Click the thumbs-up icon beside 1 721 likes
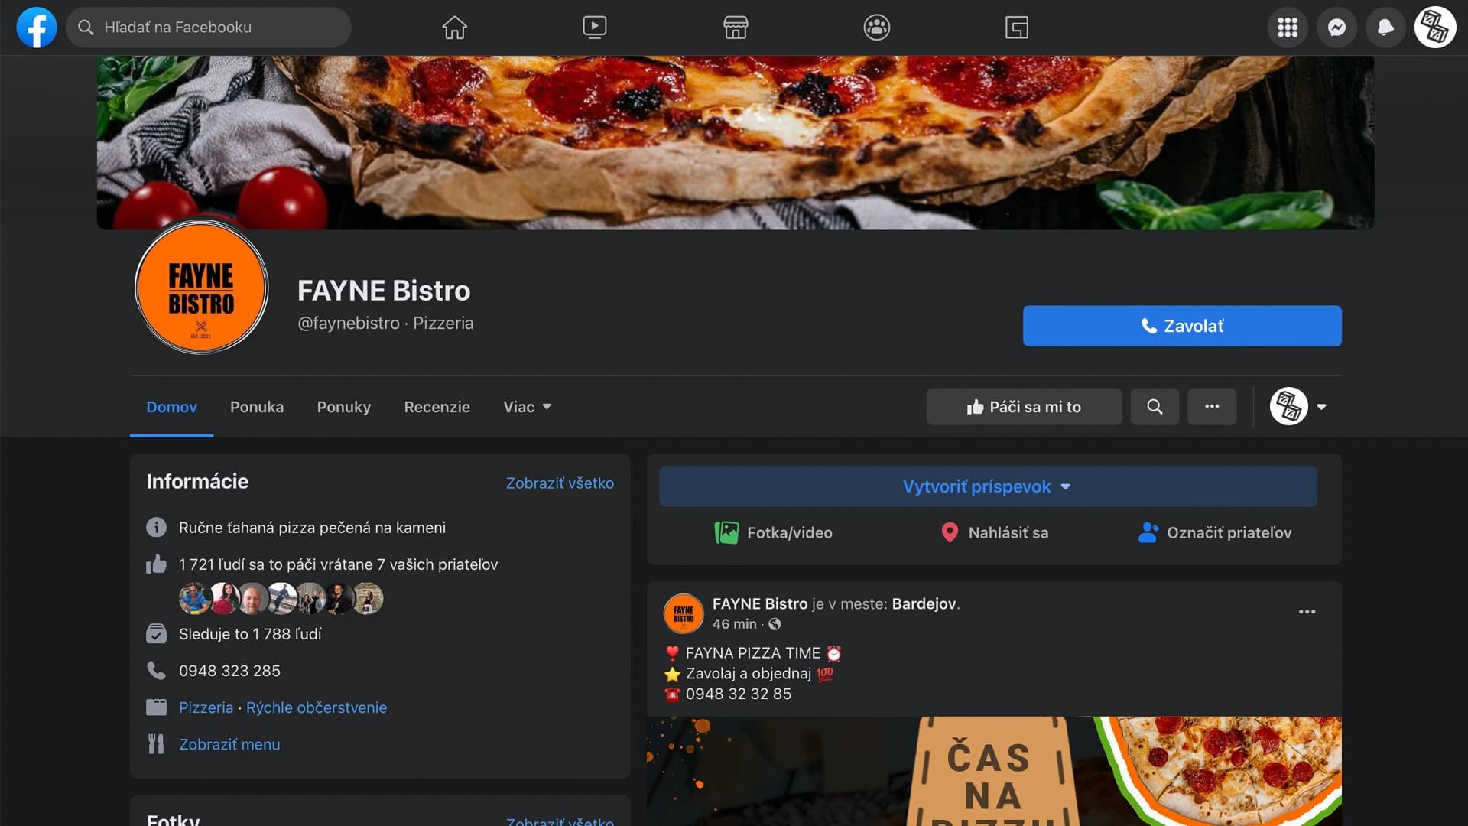This screenshot has width=1468, height=826. (x=156, y=564)
